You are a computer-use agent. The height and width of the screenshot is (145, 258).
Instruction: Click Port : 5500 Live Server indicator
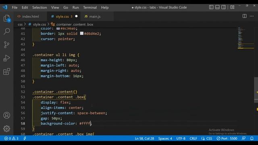(227, 139)
